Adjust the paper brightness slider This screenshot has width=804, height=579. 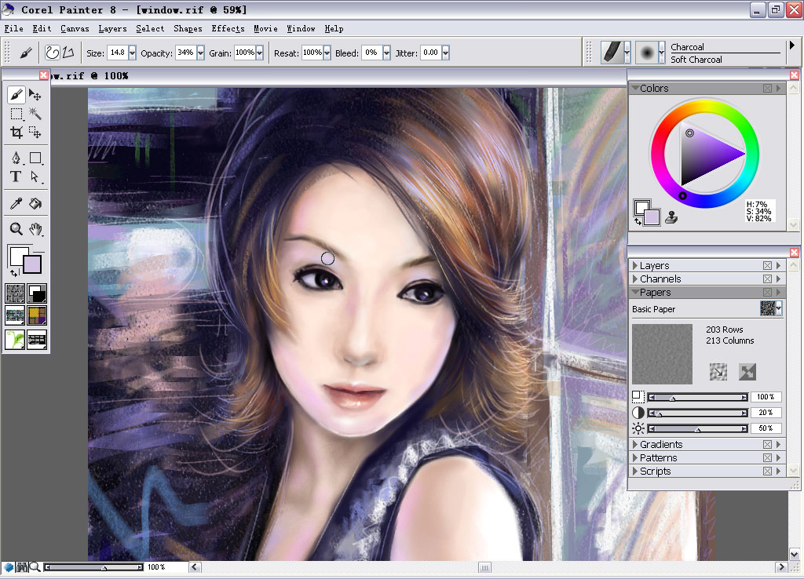pos(697,428)
